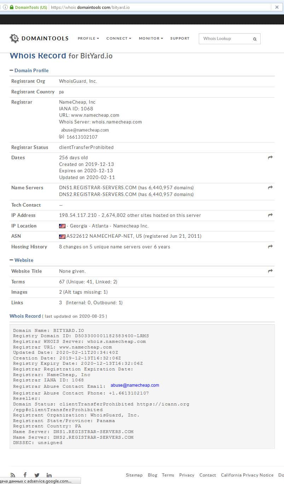Click the blue abuse@namecheap.com email link in raw record
Image resolution: width=284 pixels, height=484 pixels.
coord(135,385)
